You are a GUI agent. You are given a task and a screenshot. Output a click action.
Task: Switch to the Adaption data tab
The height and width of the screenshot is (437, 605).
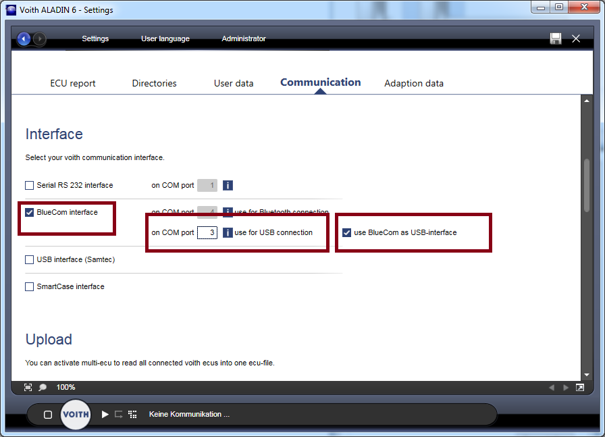pyautogui.click(x=414, y=83)
